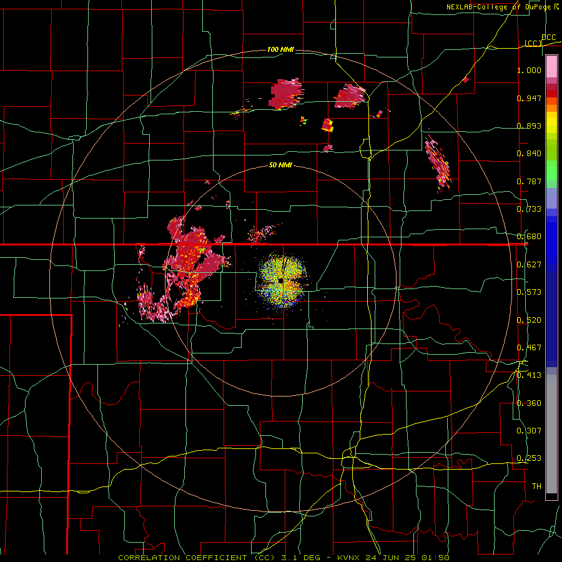562x562 pixels.
Task: Click the 100 NMI range ring label
Action: (280, 49)
